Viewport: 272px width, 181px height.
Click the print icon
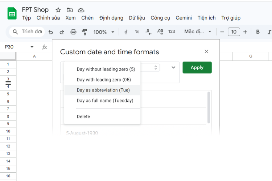pyautogui.click(x=73, y=32)
